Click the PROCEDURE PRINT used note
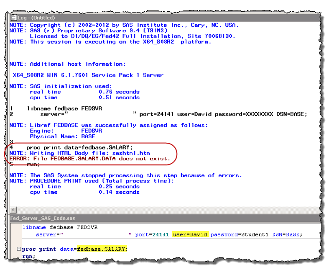This screenshot has height=270, width=329. click(x=92, y=181)
